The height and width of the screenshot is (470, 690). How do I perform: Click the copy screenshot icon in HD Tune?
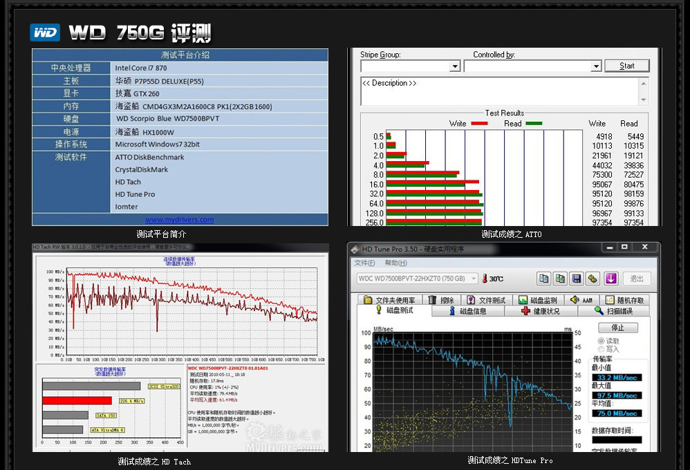[x=560, y=279]
